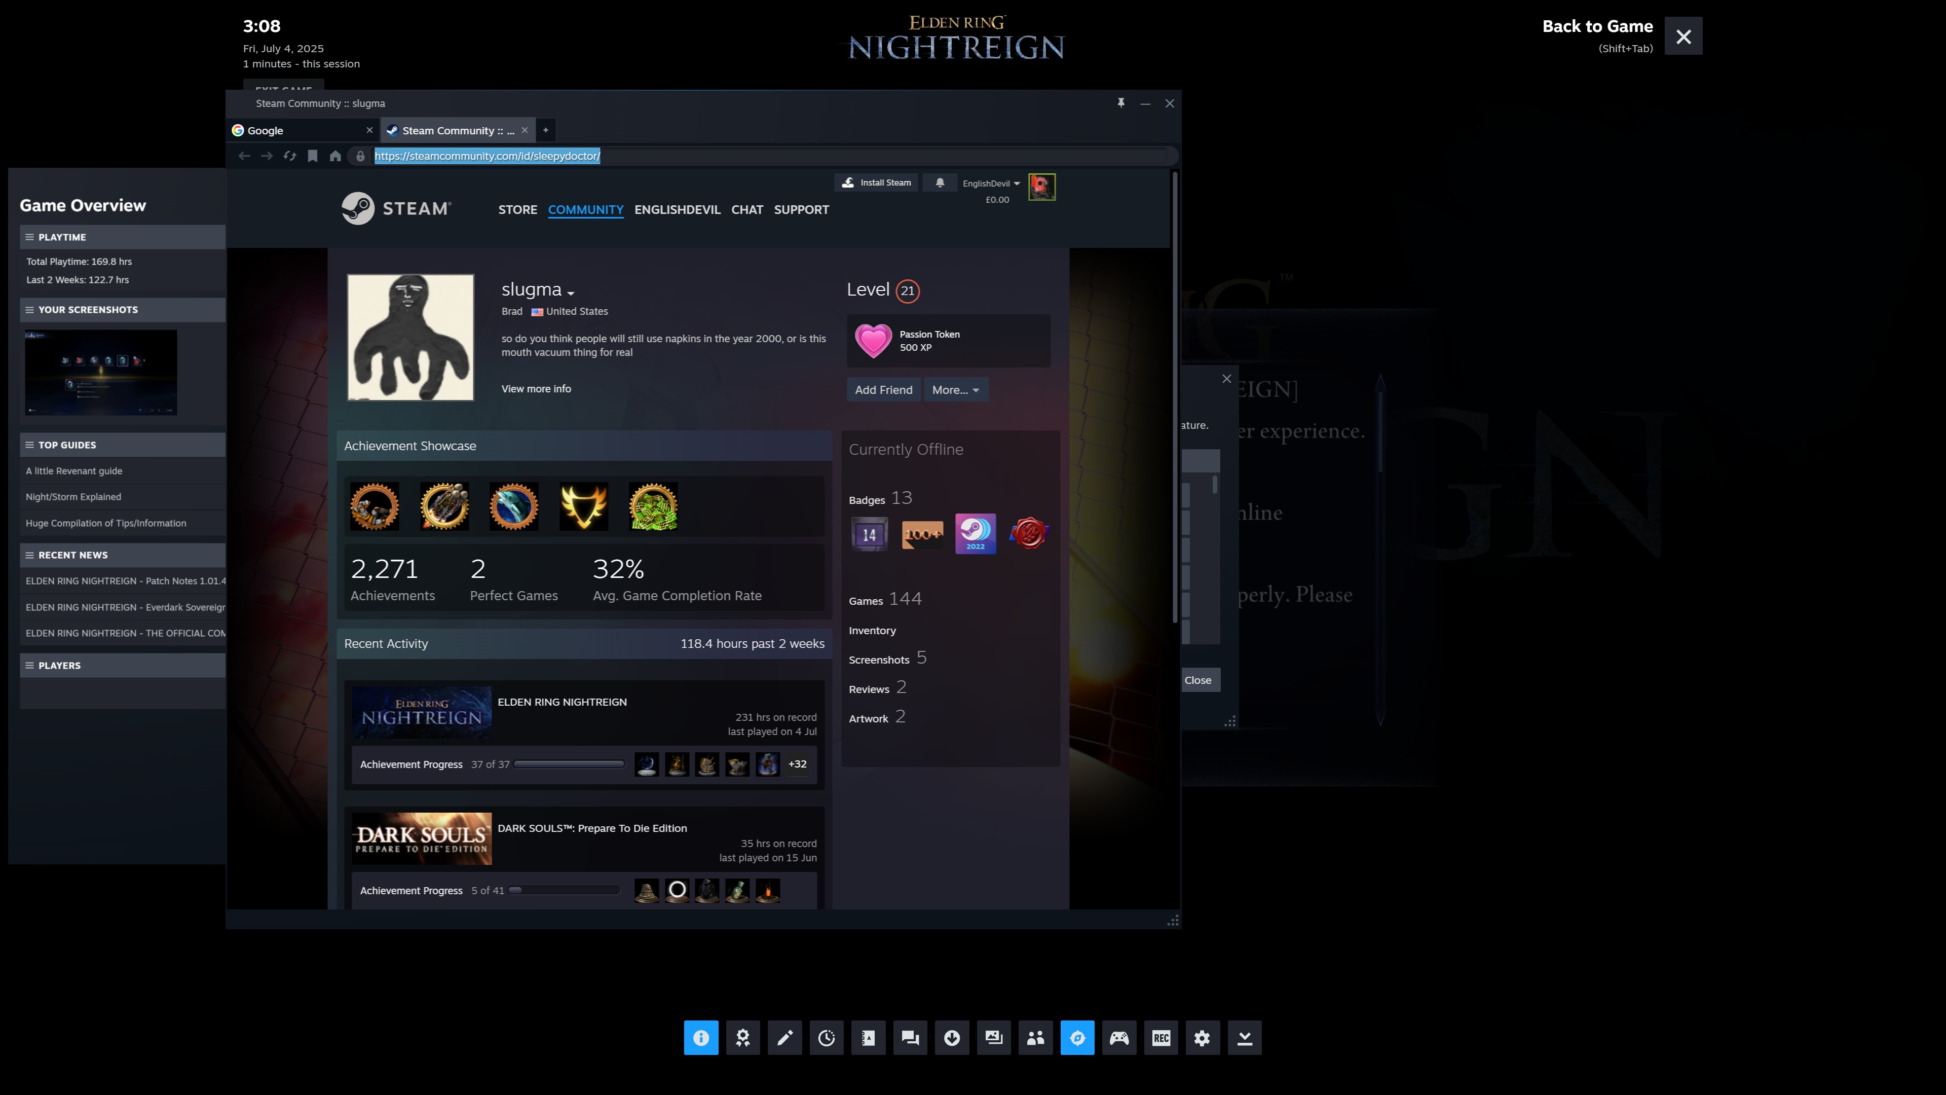Collapse the YOUR SCREENSHOTS section header
Viewport: 1946px width, 1095px height.
(x=122, y=310)
